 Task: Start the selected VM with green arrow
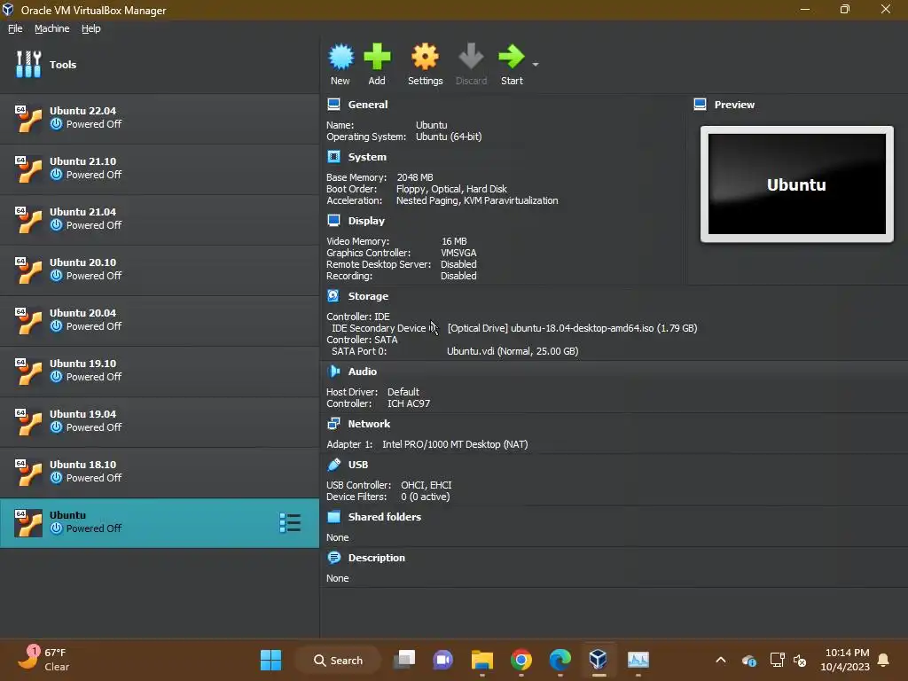coord(512,57)
